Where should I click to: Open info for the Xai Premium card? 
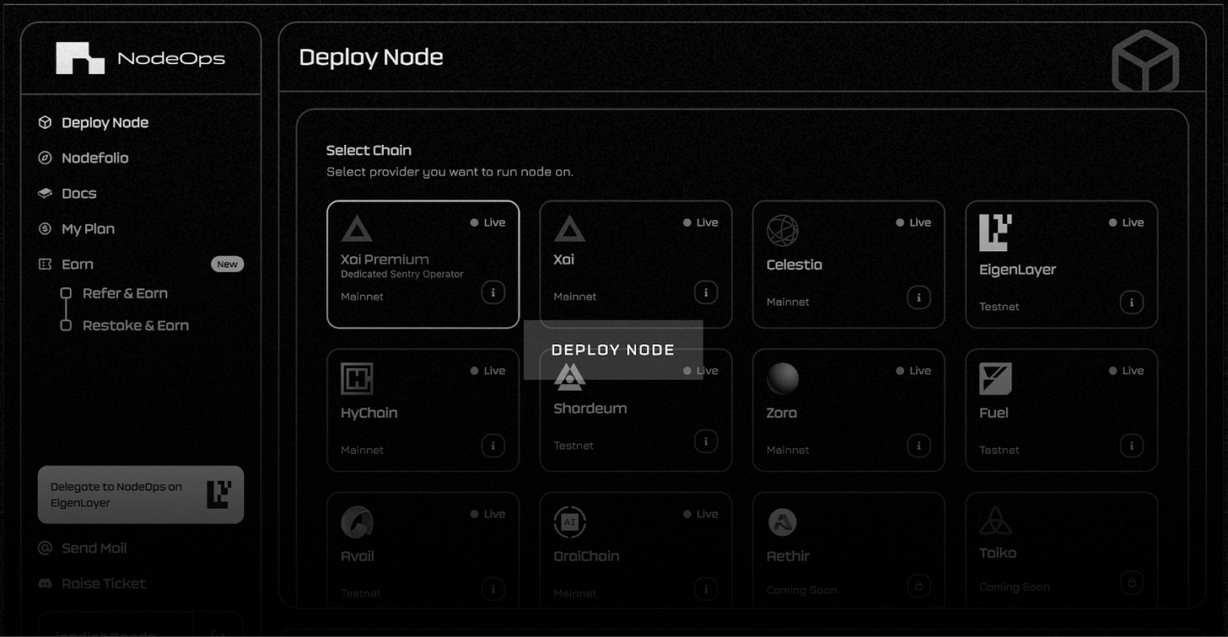[493, 292]
